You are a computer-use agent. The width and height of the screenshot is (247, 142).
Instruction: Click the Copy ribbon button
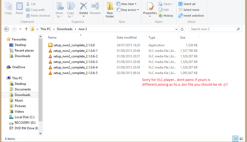pyautogui.click(x=8, y=8)
